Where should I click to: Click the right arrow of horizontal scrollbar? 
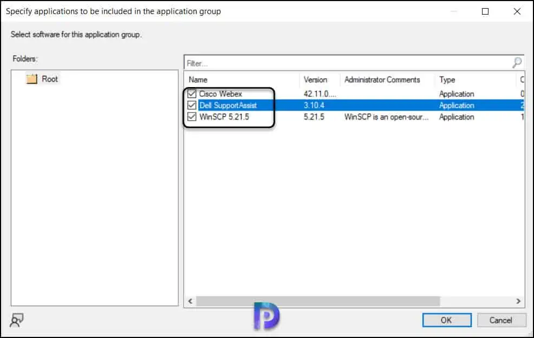[x=518, y=301]
